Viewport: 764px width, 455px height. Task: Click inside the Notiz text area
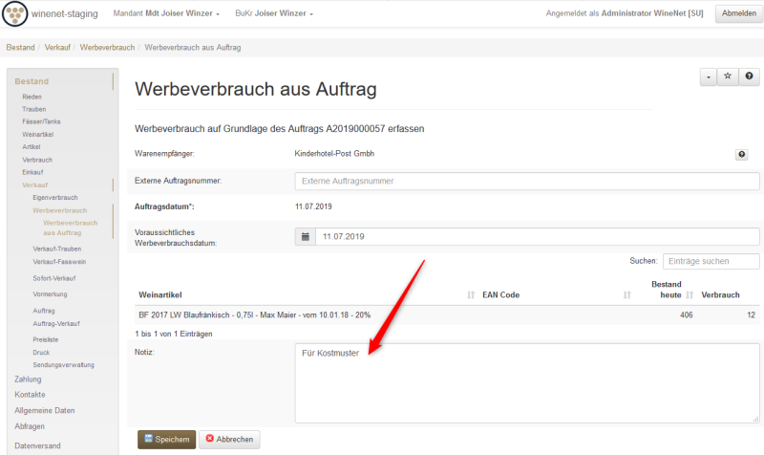click(527, 382)
